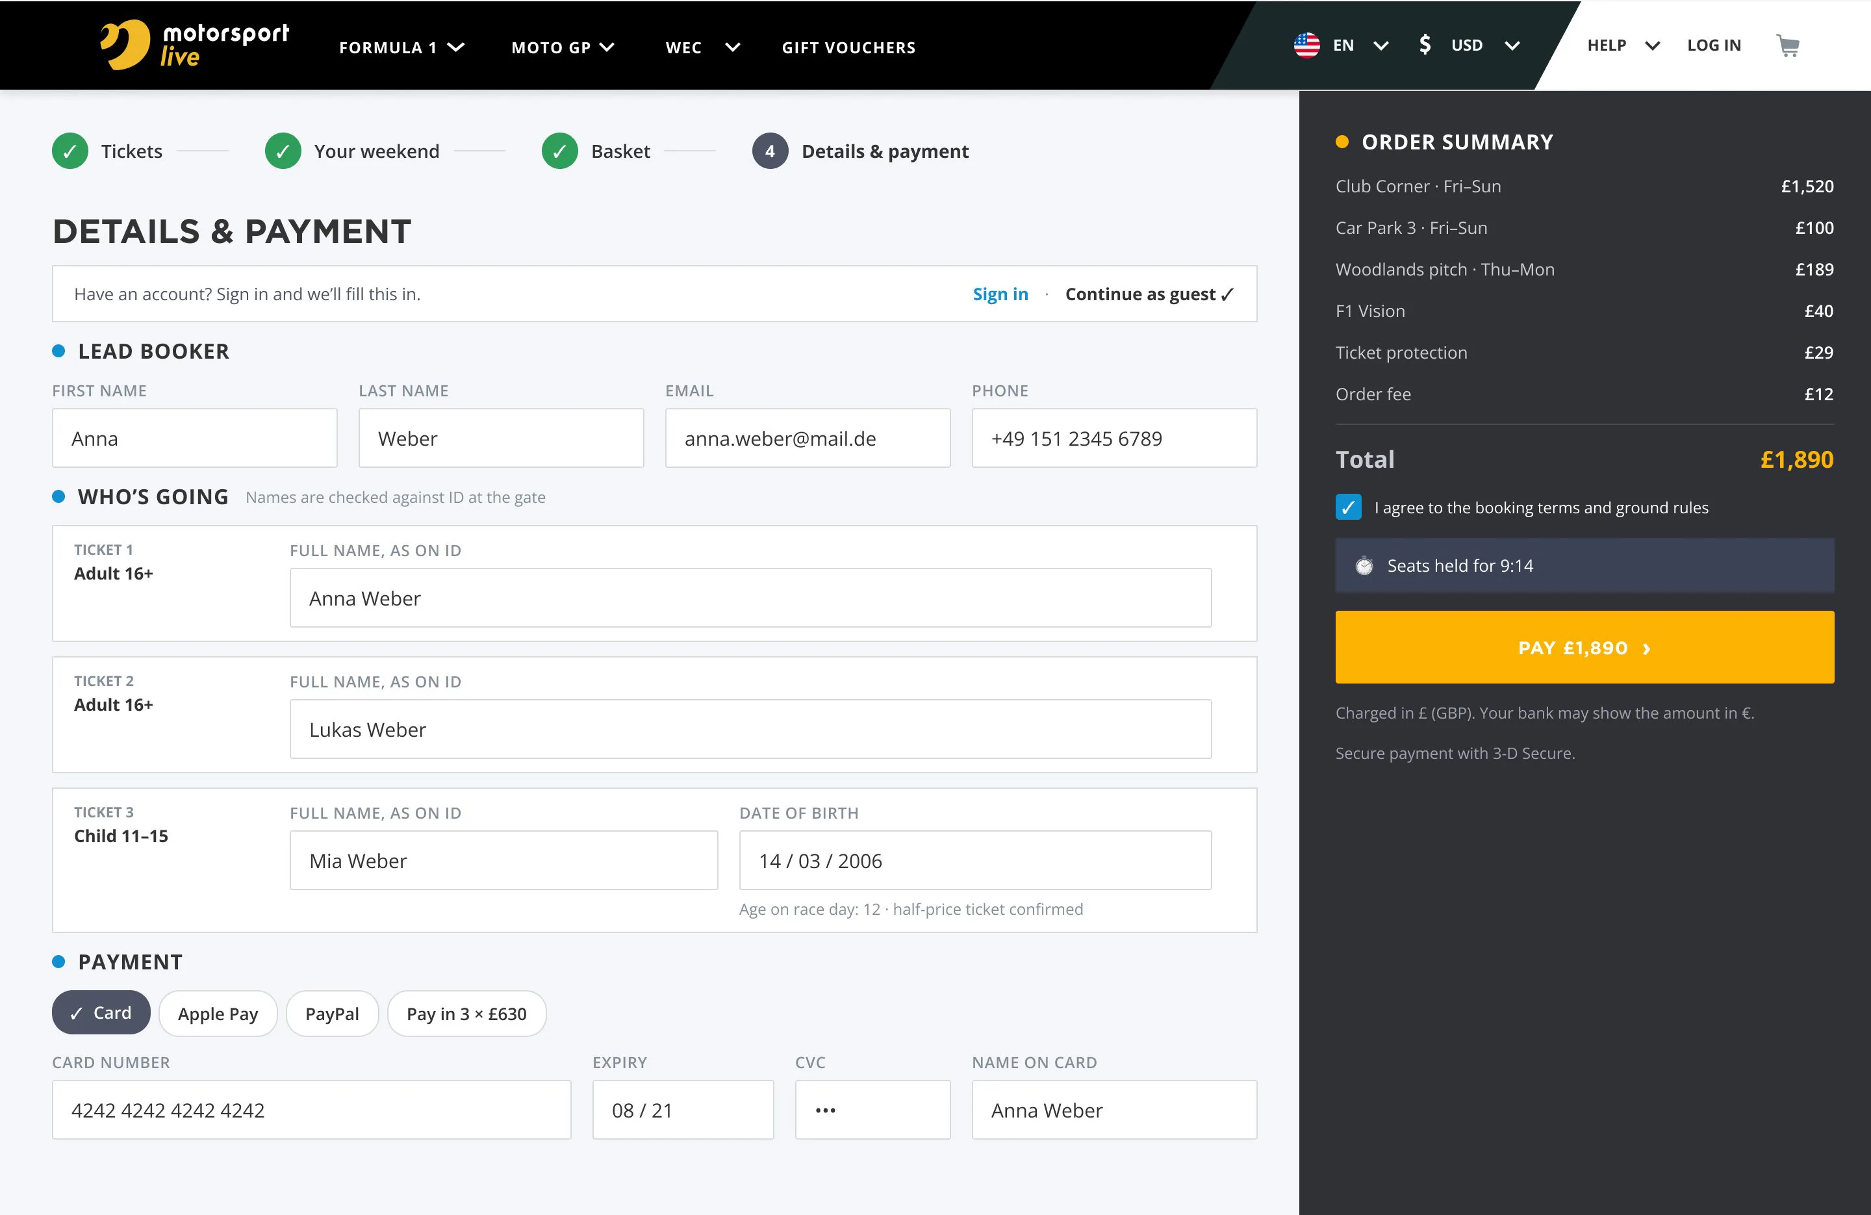The image size is (1871, 1215).
Task: Click the Motorsport Live logo
Action: (x=194, y=45)
